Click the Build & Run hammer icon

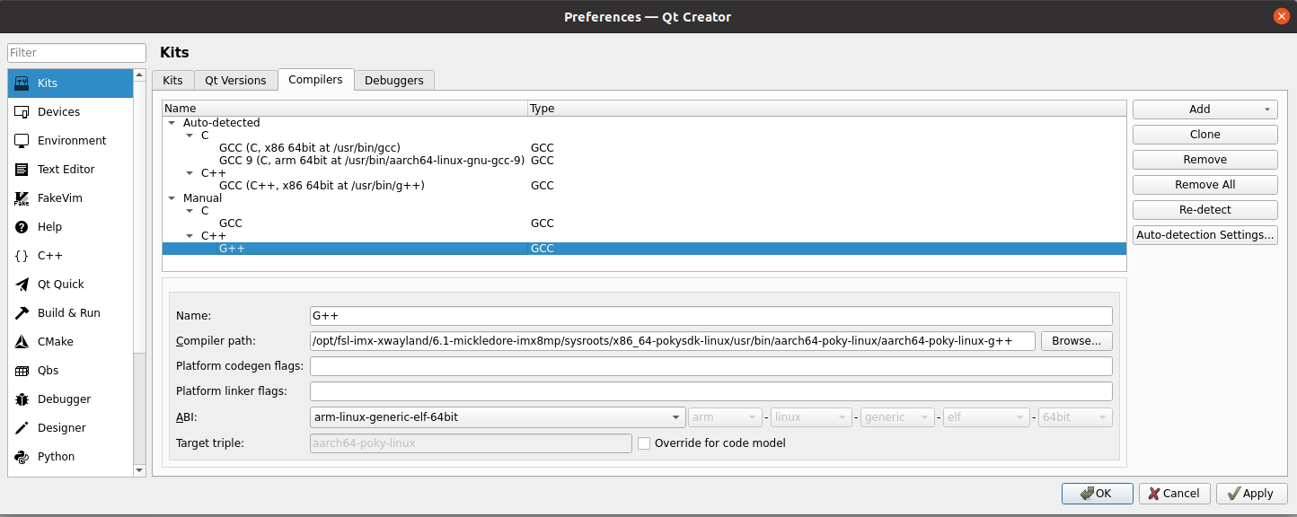coord(22,312)
